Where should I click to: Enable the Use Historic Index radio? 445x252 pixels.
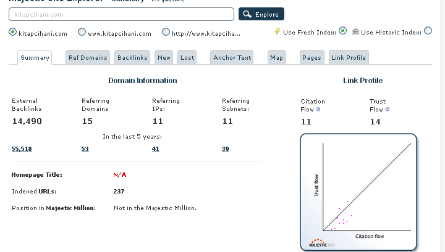pyautogui.click(x=428, y=31)
